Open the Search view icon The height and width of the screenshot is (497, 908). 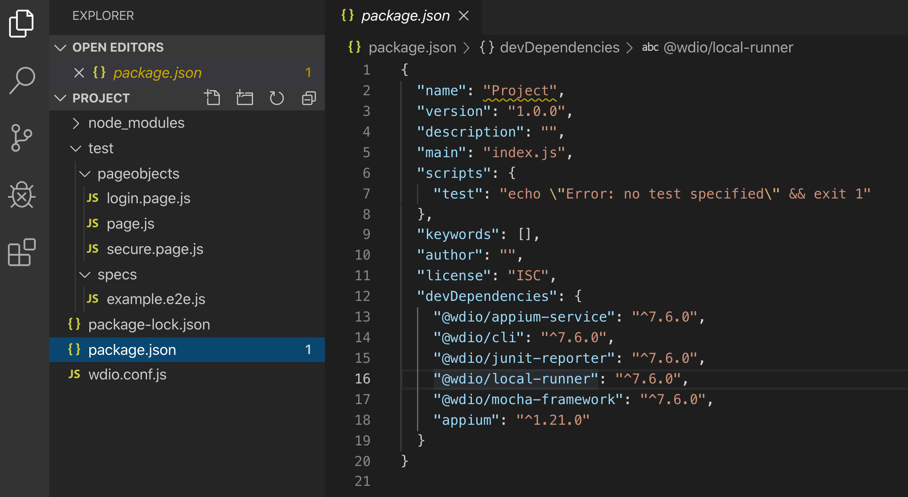(21, 80)
